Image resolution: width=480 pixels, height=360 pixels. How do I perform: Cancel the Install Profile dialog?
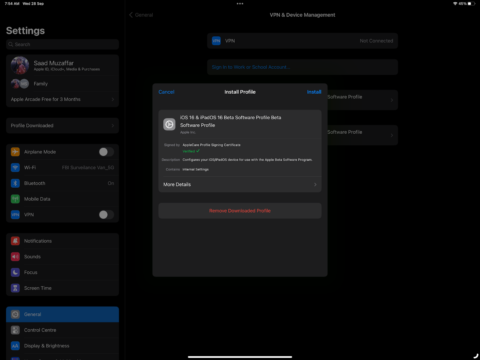click(166, 92)
